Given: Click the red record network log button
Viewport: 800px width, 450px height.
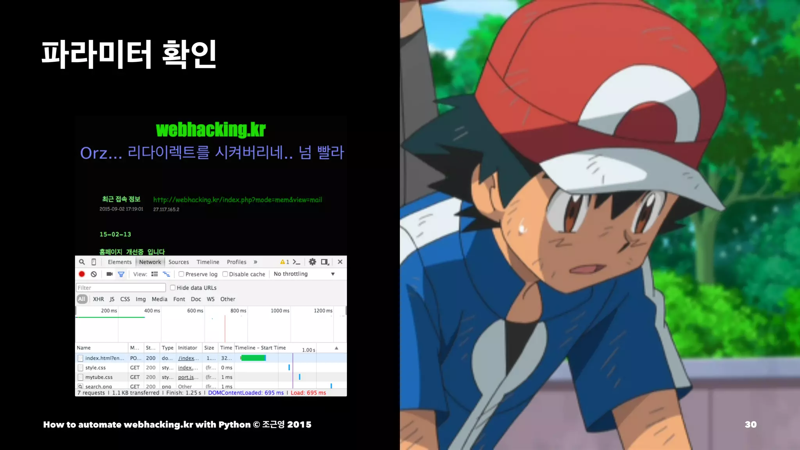Looking at the screenshot, I should 82,274.
